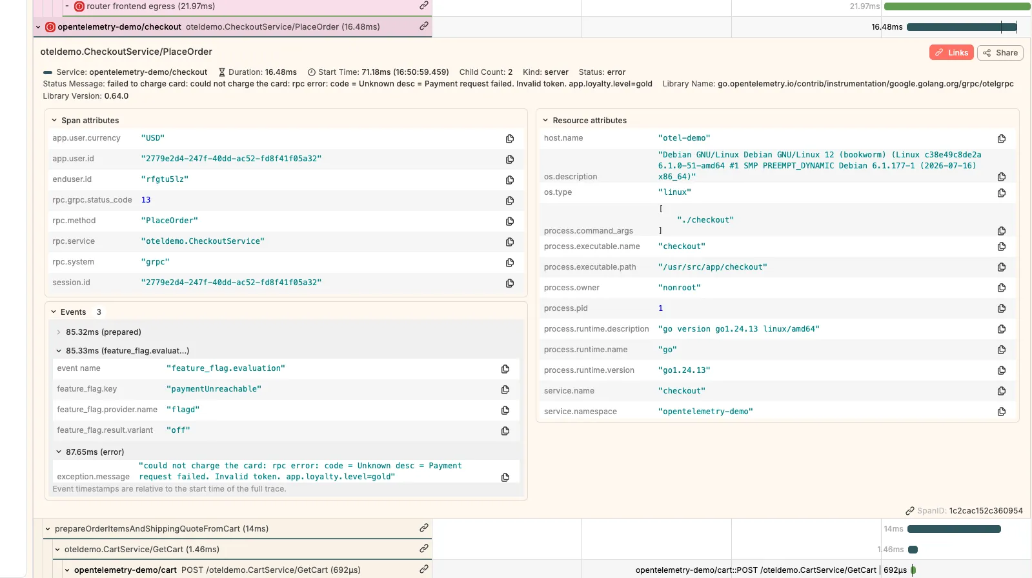Copy the exception.message value
This screenshot has width=1032, height=578.
pos(505,477)
